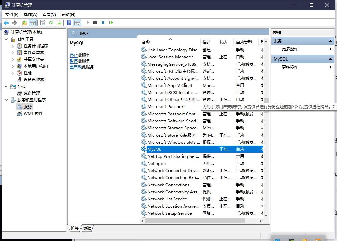Select WMI 控件 tree node
The width and height of the screenshot is (337, 241).
tap(33, 114)
